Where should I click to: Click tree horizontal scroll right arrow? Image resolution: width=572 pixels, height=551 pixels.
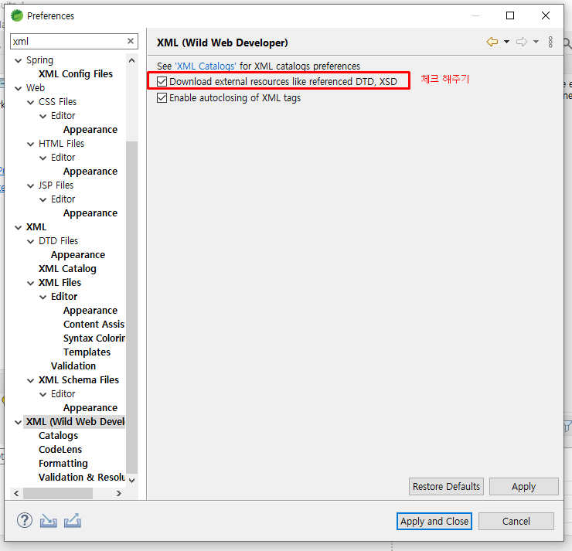tap(118, 493)
